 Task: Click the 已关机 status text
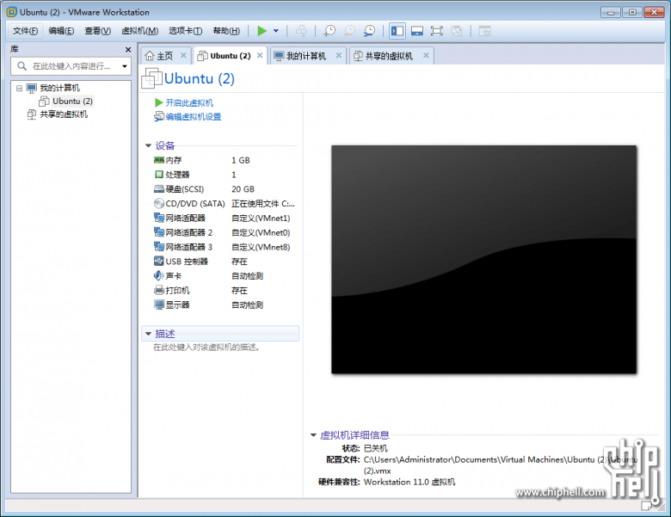376,448
